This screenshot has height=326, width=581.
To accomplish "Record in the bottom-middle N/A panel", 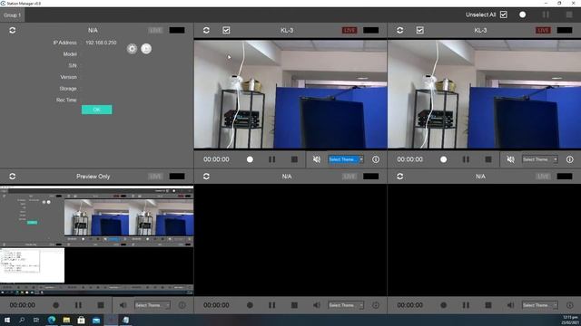I will coord(250,305).
